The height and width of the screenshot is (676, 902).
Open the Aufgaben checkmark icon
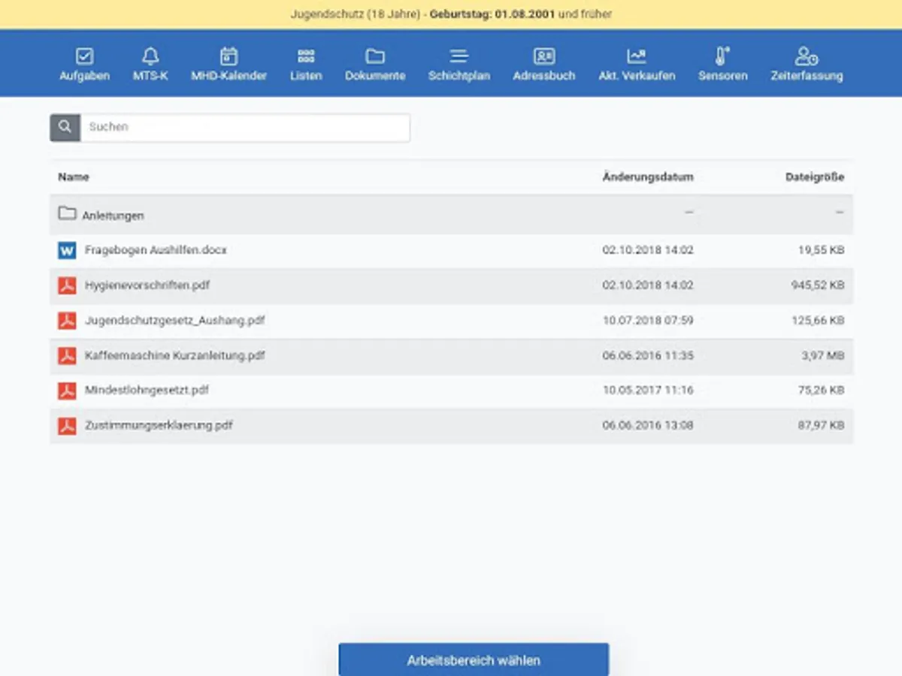point(84,56)
